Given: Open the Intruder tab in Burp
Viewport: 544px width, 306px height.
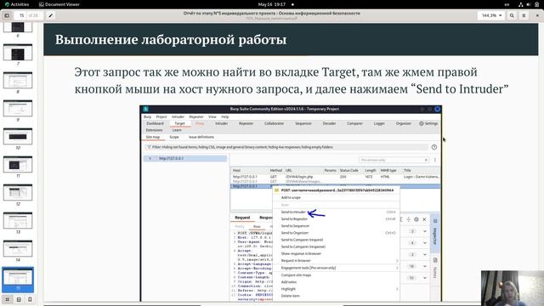Looking at the screenshot, I should (x=221, y=123).
